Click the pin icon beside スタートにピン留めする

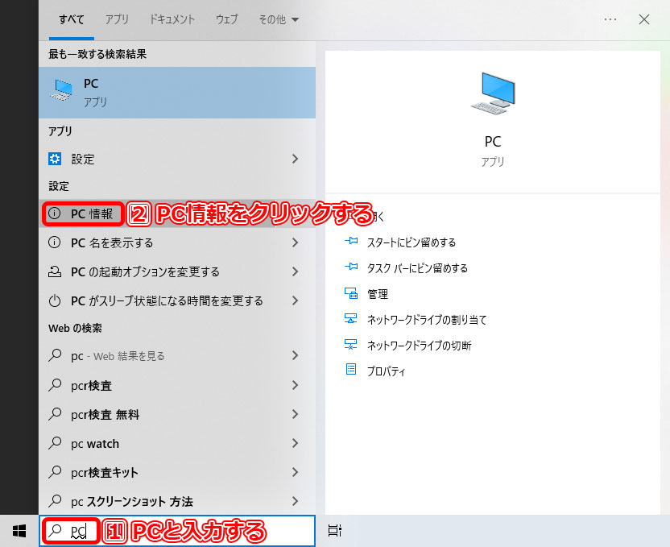(x=350, y=242)
